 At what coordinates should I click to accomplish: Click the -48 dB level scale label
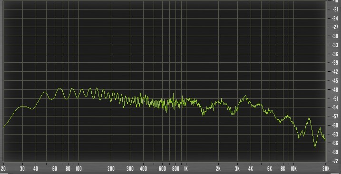click(x=334, y=89)
